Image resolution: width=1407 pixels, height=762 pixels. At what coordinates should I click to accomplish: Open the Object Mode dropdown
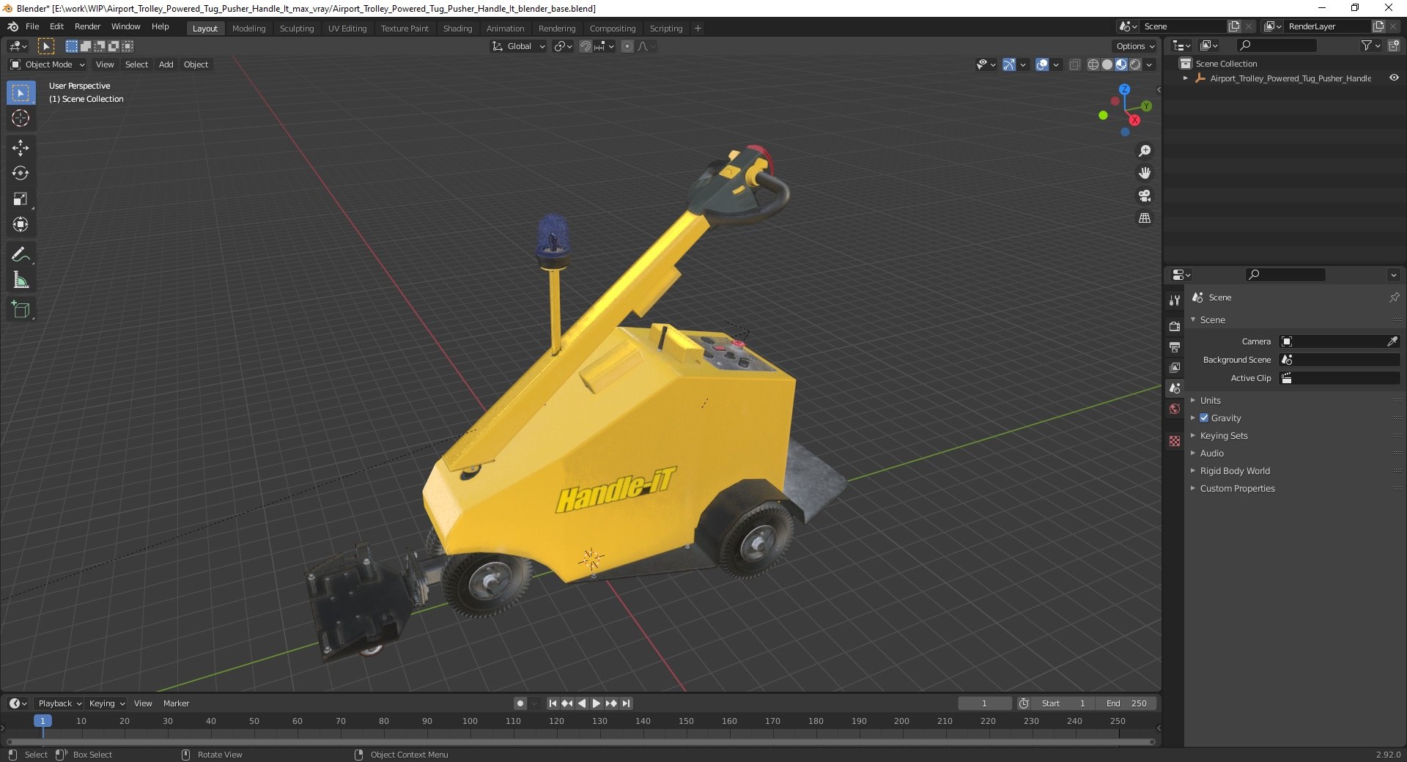tap(48, 64)
